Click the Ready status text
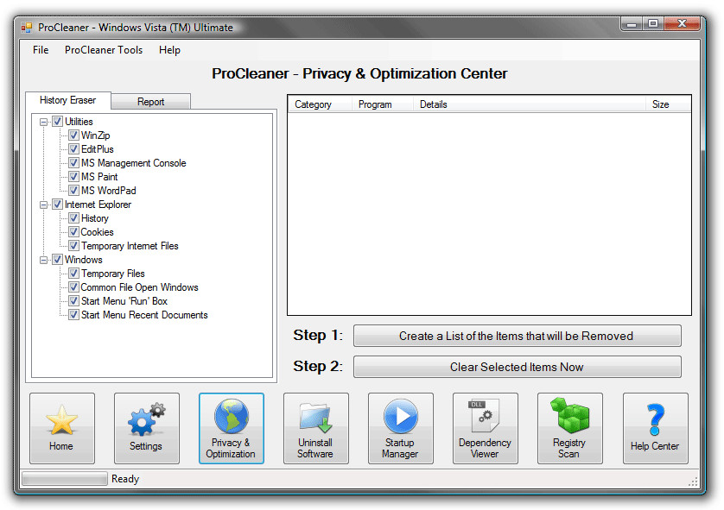The height and width of the screenshot is (510, 724). point(125,479)
